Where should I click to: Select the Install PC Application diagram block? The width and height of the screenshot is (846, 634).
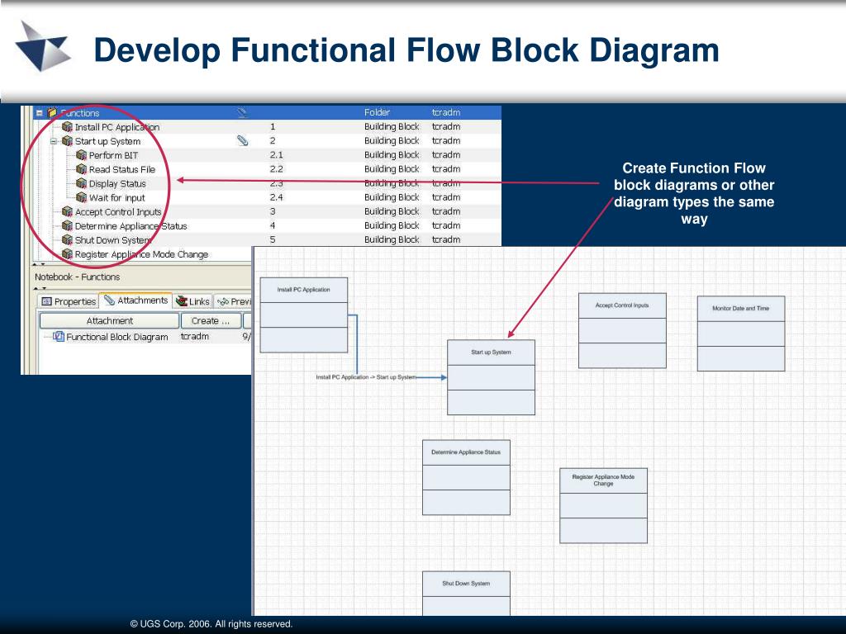tap(304, 315)
